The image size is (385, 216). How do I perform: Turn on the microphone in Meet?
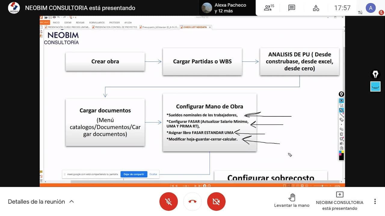tap(168, 202)
